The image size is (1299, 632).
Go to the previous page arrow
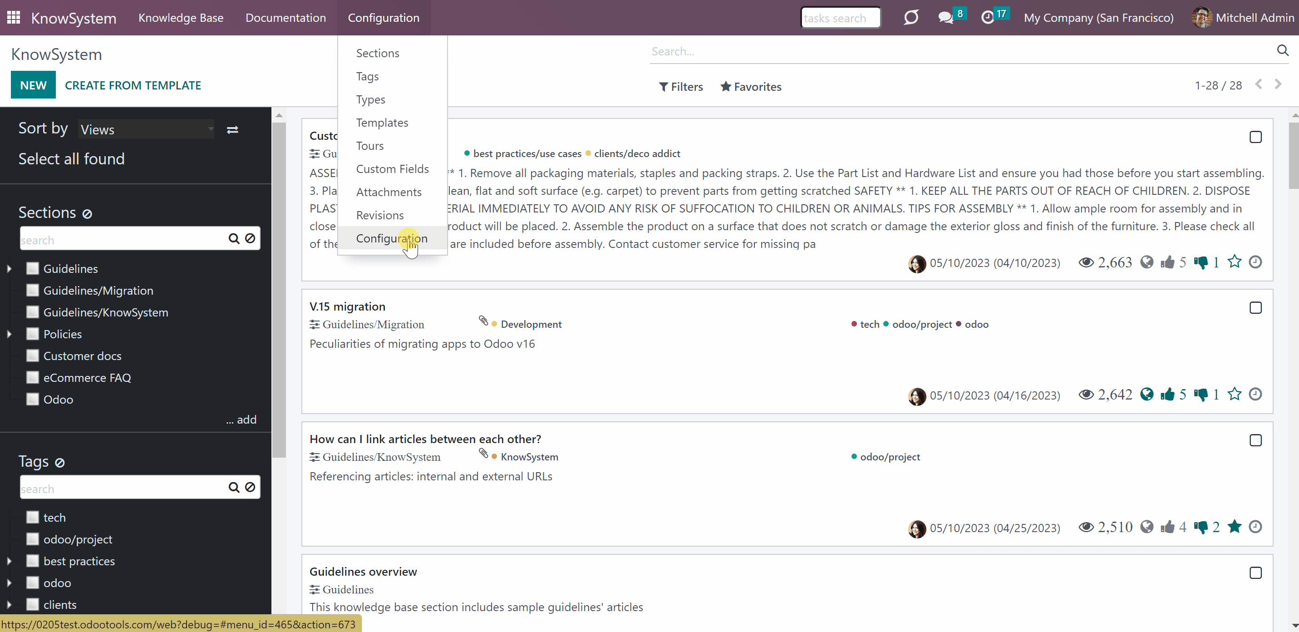[x=1259, y=84]
